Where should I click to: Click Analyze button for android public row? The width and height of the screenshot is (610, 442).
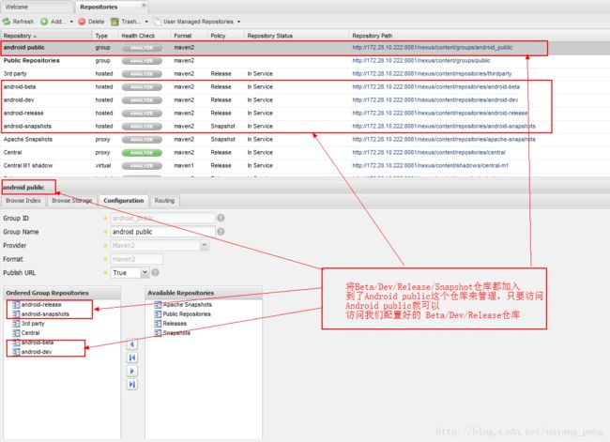pos(142,48)
